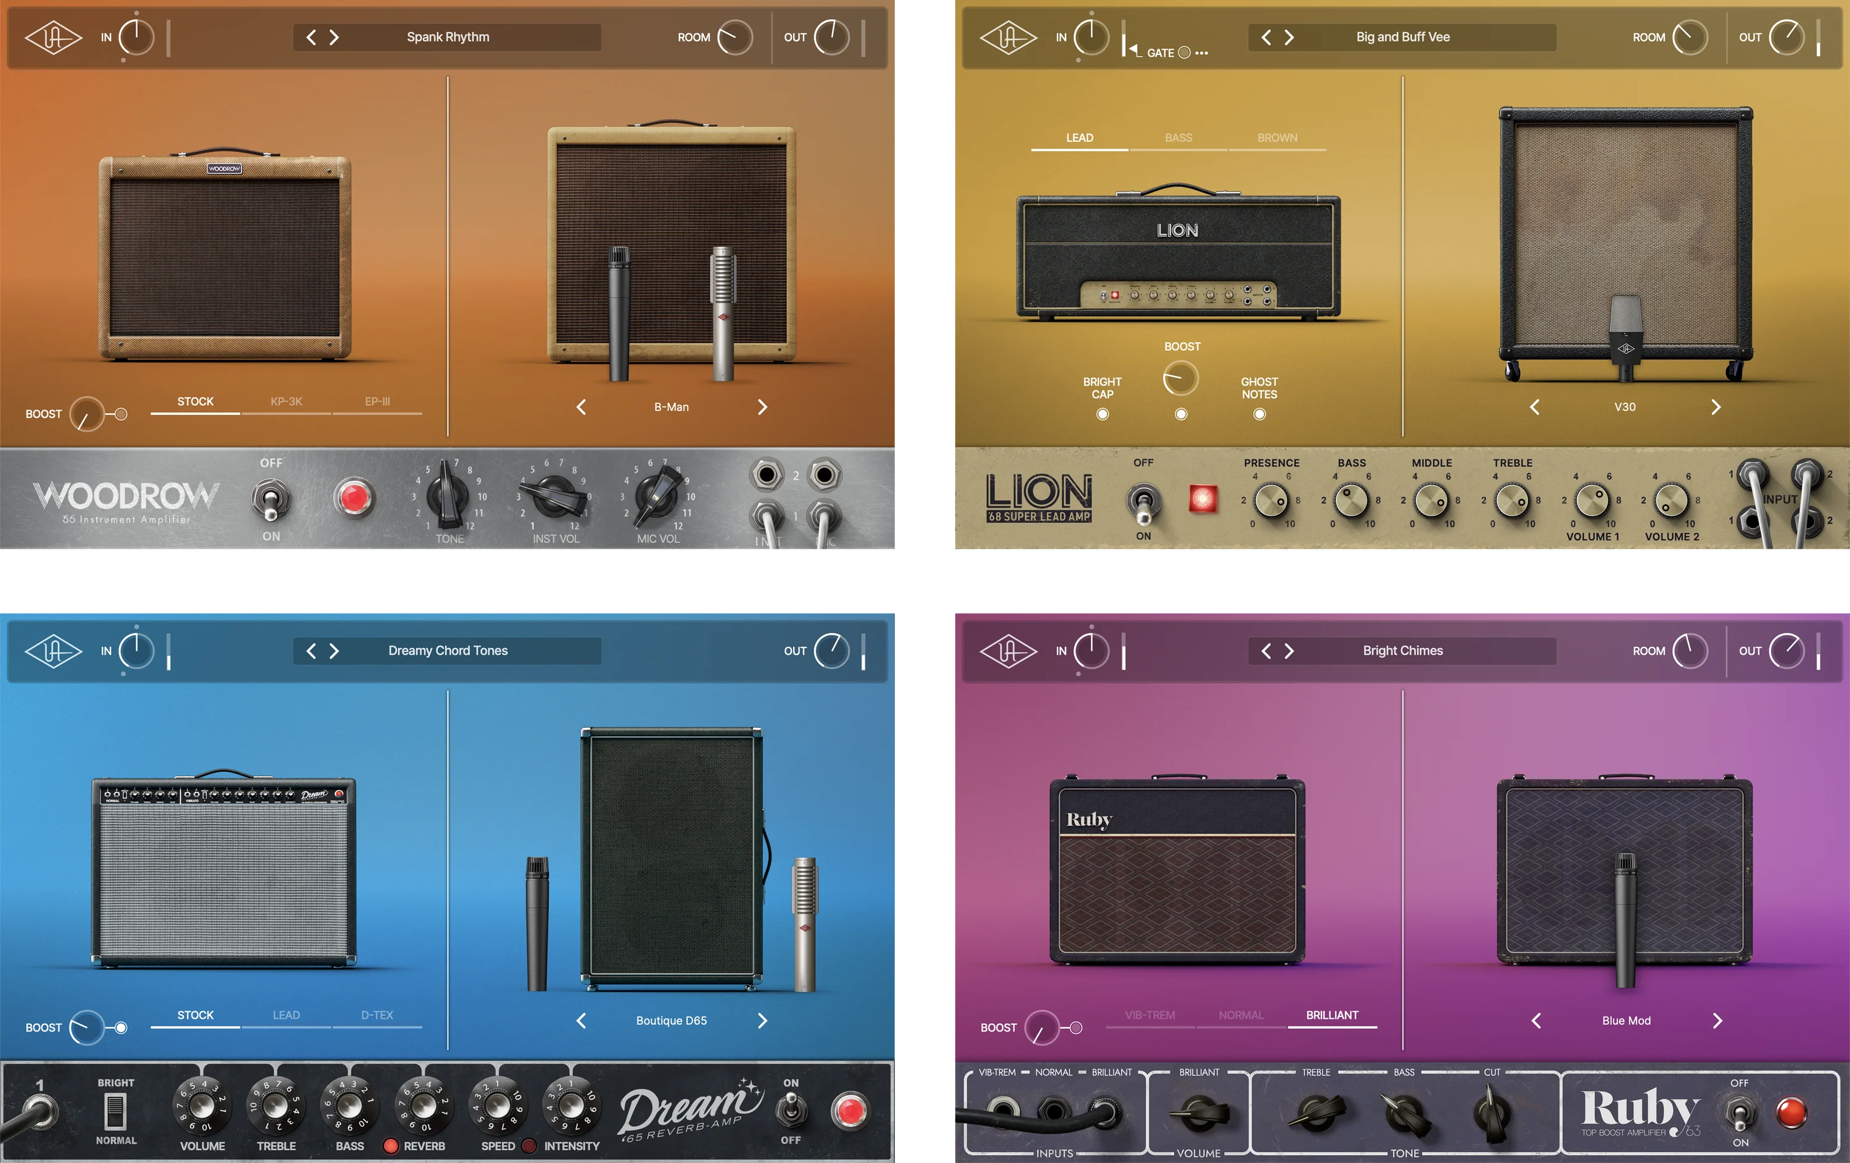Go to the previous preset before Big and Buff Vee
The image size is (1850, 1163).
pyautogui.click(x=1266, y=37)
